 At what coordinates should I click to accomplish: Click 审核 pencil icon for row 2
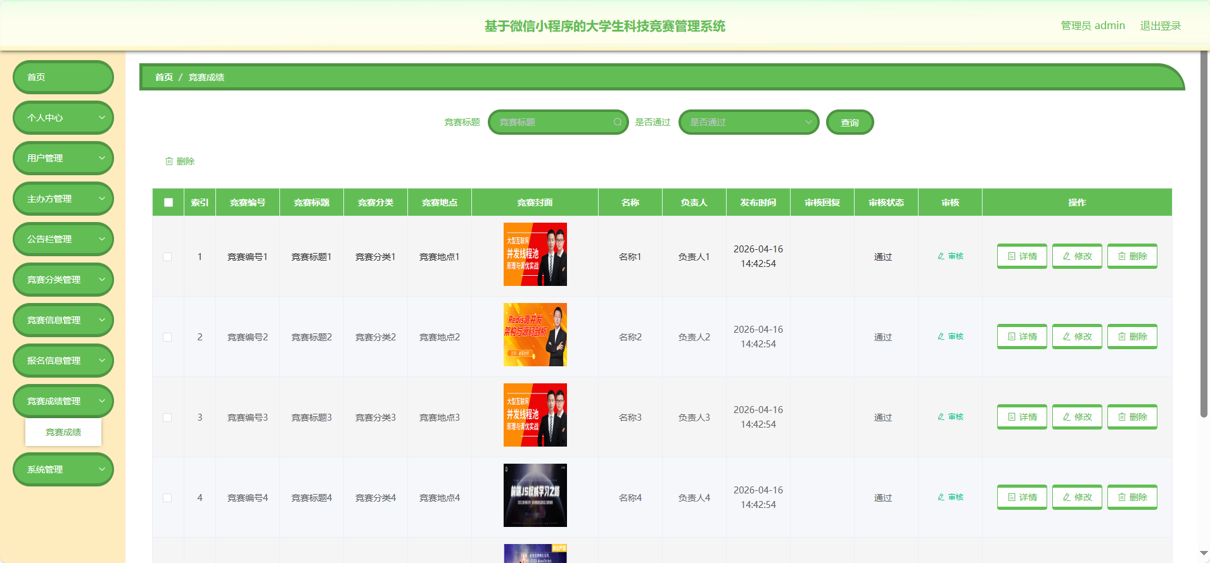[x=941, y=337]
